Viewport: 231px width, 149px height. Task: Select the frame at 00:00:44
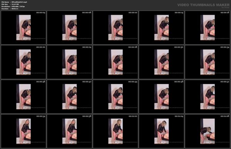click(115, 97)
